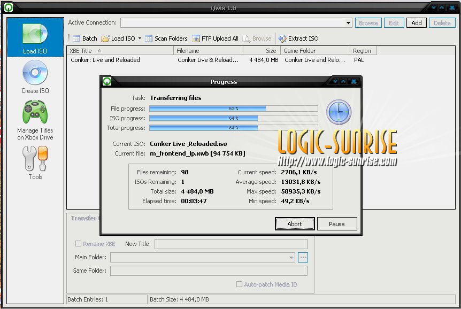This screenshot has height=309, width=461.
Task: Click the Abort button
Action: (x=295, y=224)
